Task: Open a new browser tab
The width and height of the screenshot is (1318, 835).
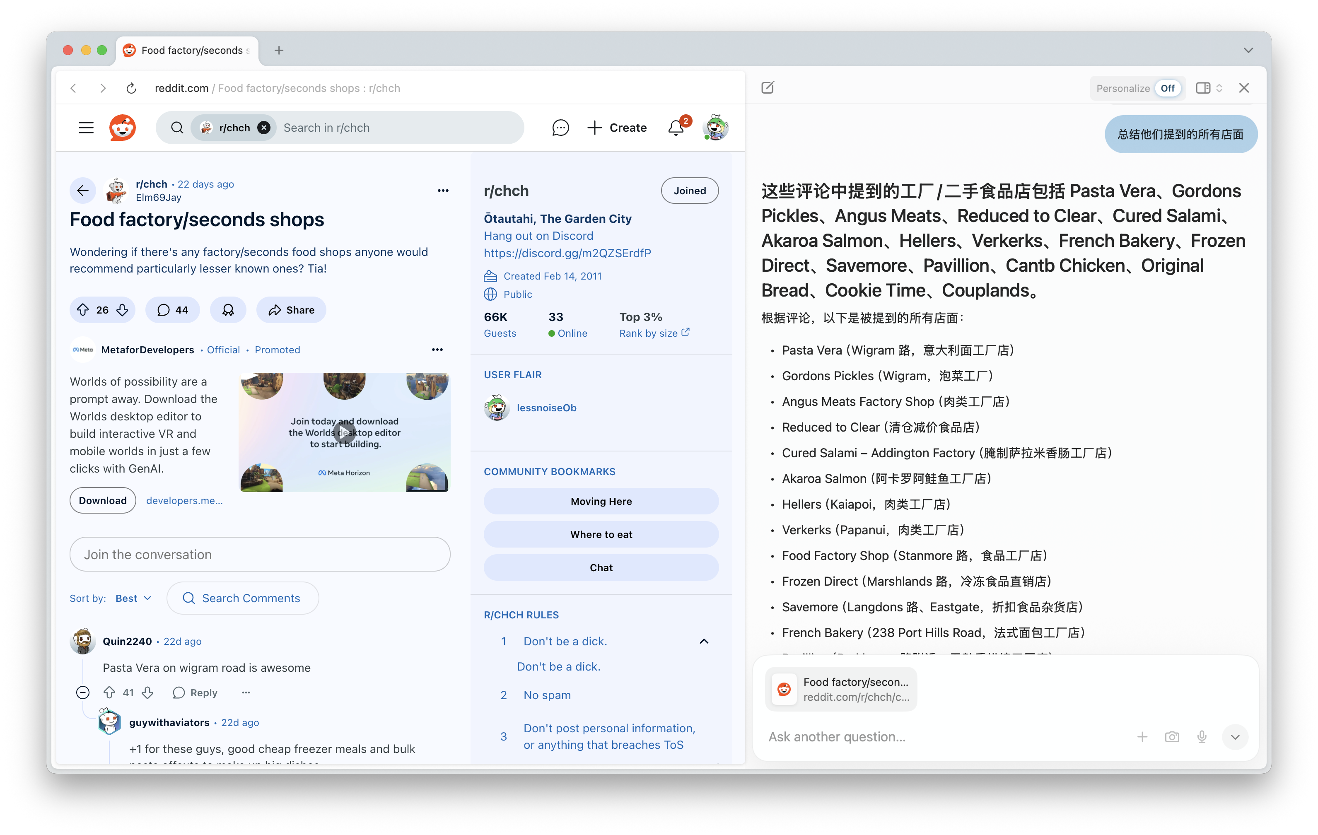Action: 279,51
